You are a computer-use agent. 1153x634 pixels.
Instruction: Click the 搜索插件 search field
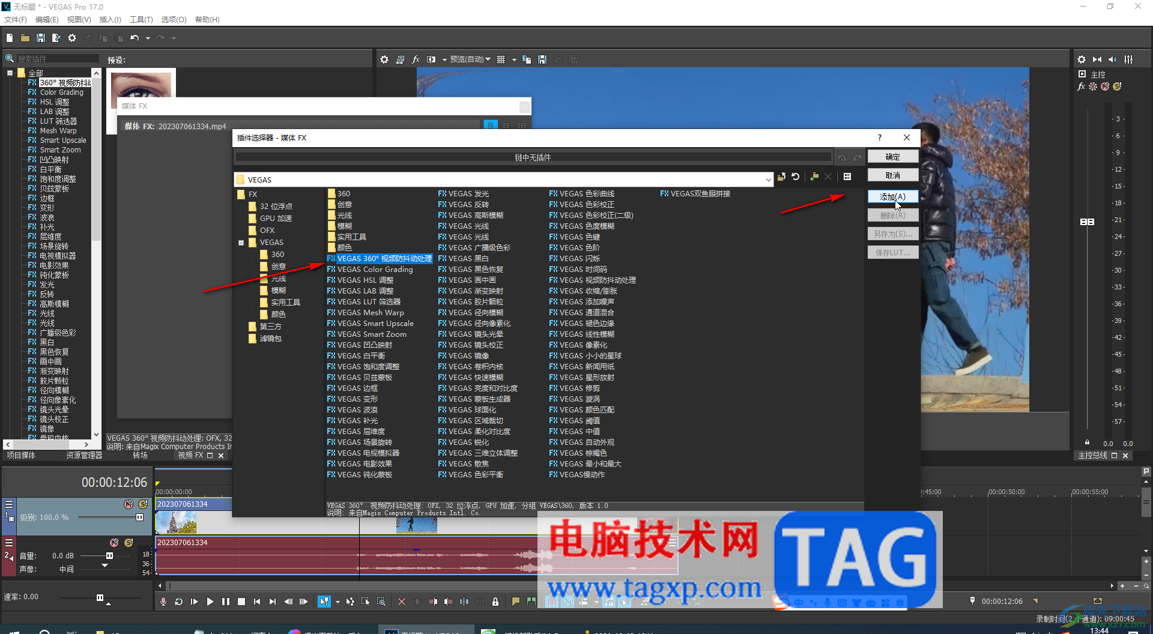[x=58, y=58]
